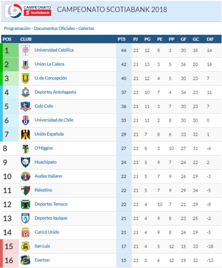222x268 pixels.
Task: Click the Unión La Calera crest icon
Action: (26, 64)
